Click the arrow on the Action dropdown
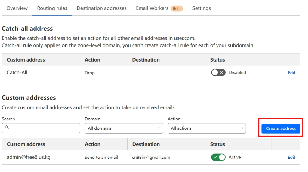The image size is (308, 172). pos(242,128)
